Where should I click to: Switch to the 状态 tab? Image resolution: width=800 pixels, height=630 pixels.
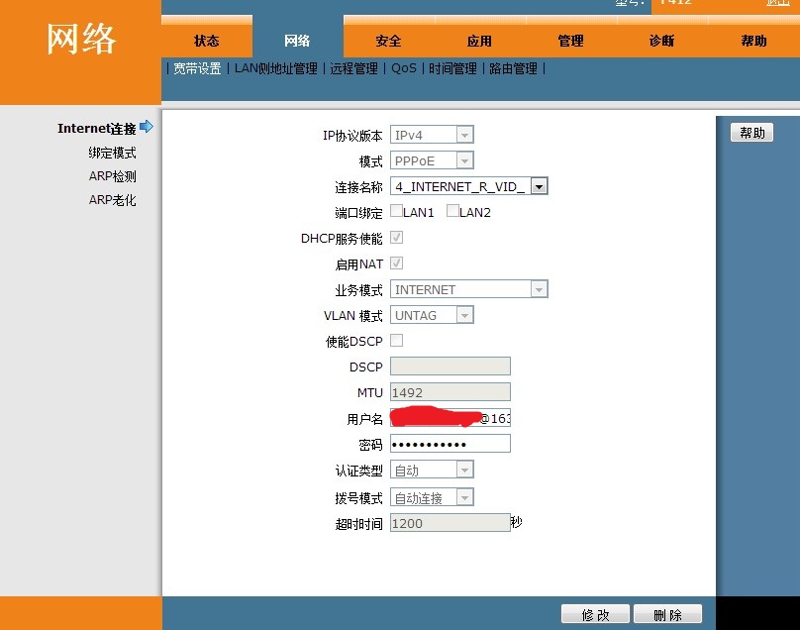point(207,41)
